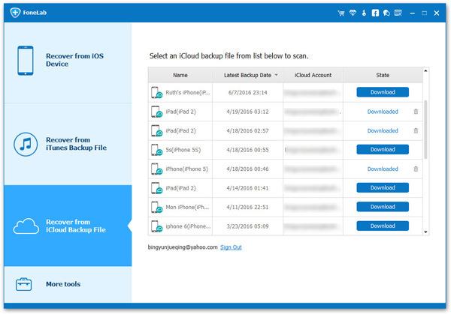Select the Ruth's iPhone row name

tap(187, 93)
